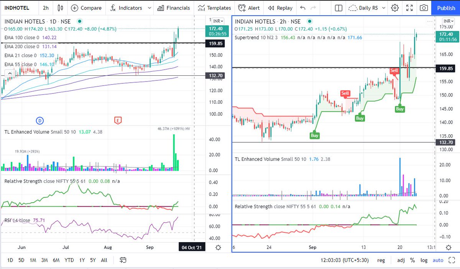Open indicator Templates menu
This screenshot has height=269, width=460.
(x=214, y=8)
